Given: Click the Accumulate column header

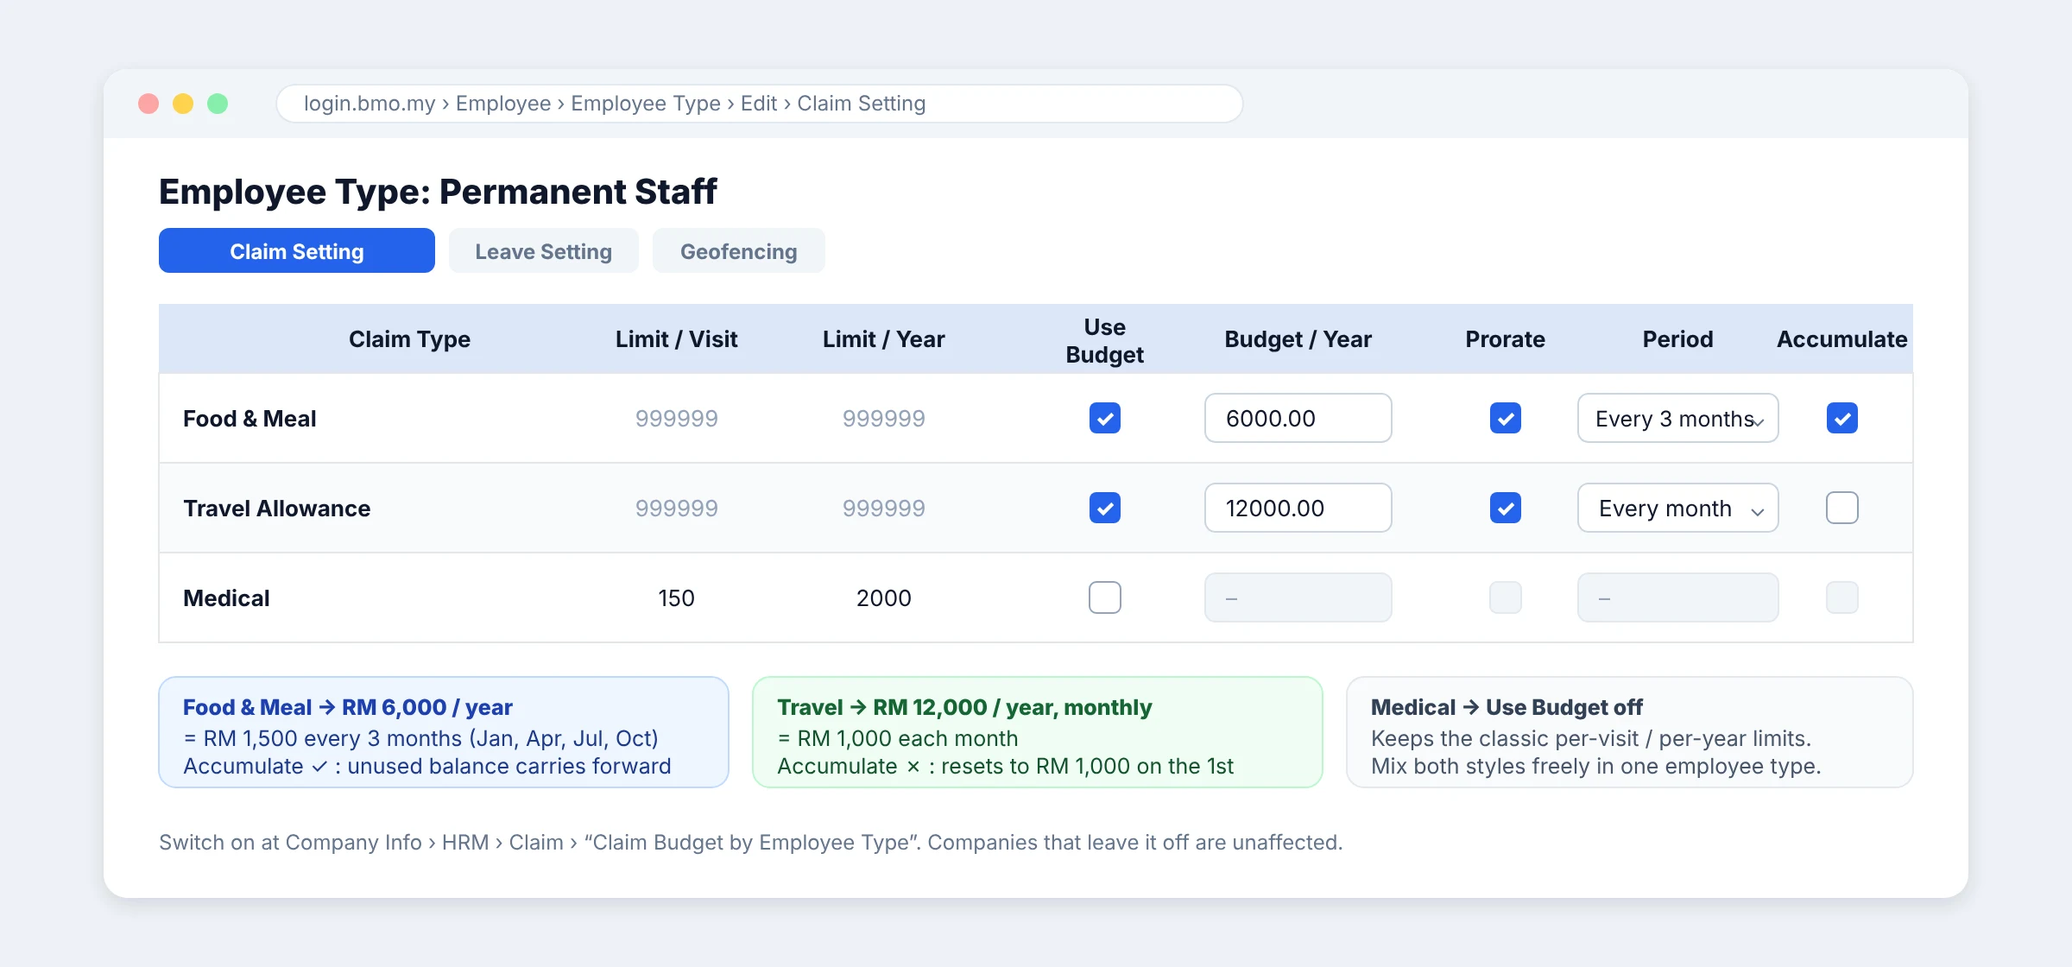Looking at the screenshot, I should tap(1841, 339).
